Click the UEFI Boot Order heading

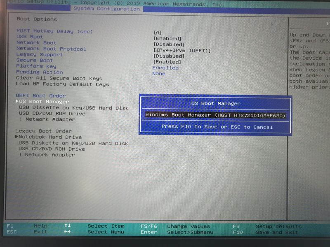tap(40, 96)
